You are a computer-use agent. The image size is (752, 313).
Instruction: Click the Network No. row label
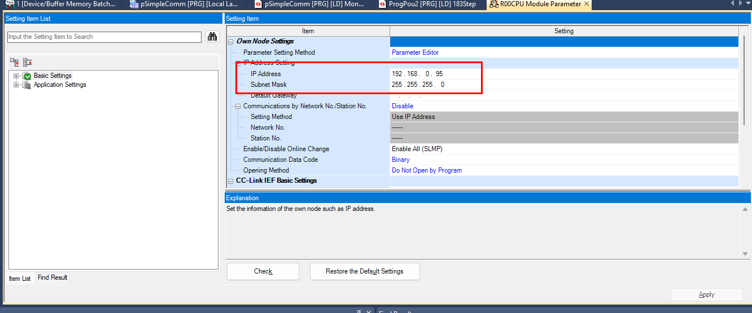coord(268,127)
